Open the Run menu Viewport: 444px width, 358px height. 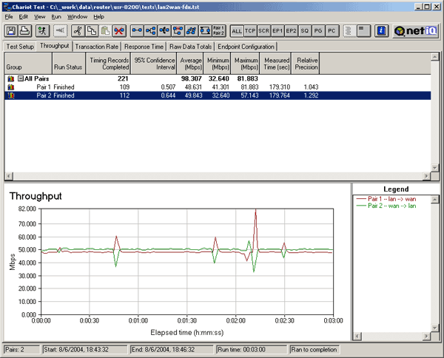(56, 17)
